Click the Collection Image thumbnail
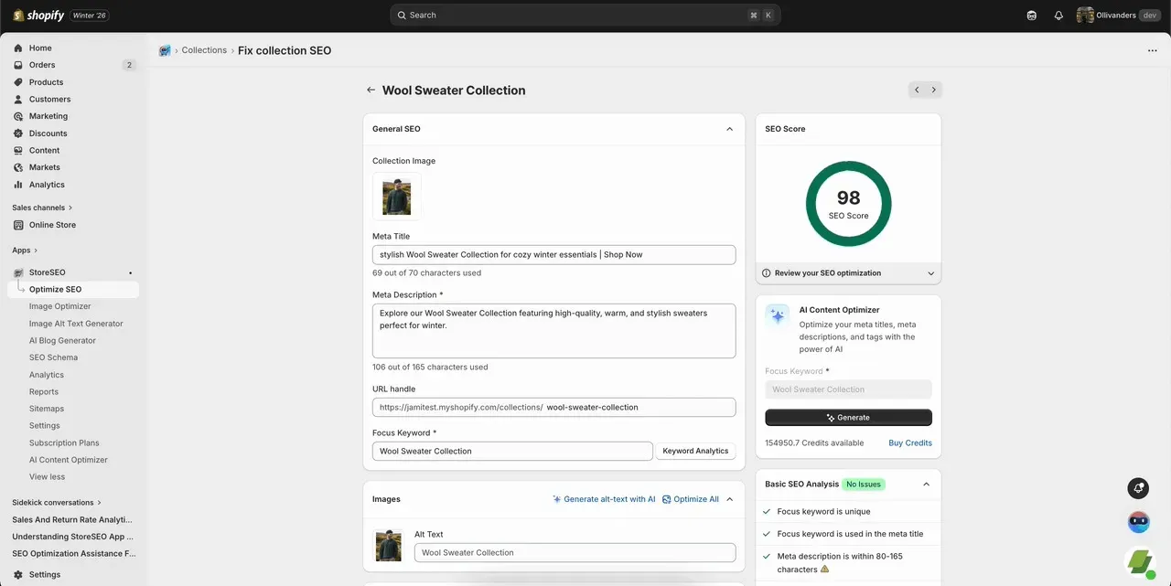Screen dimensions: 1171x586 pyautogui.click(x=397, y=197)
